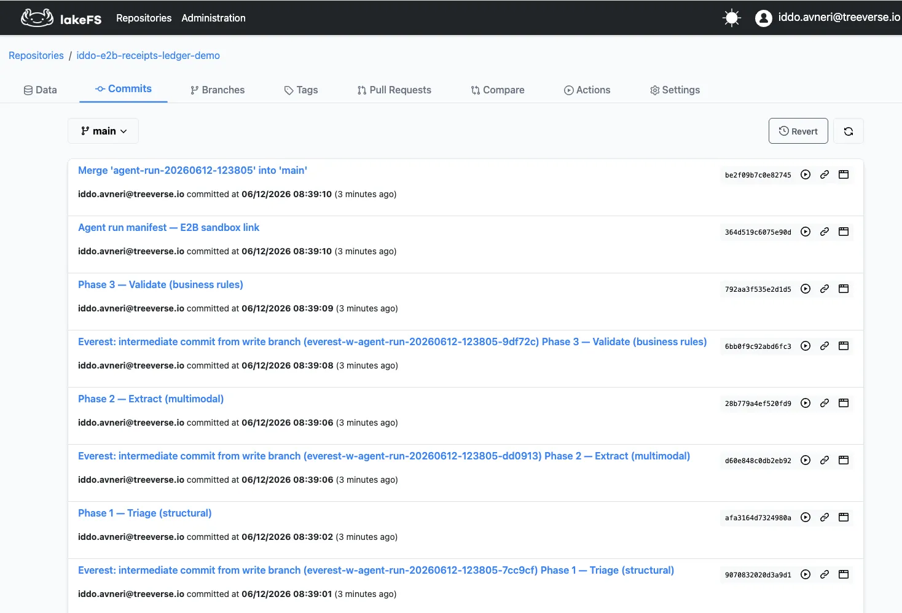Click the lakeFS logo
This screenshot has width=902, height=613.
(x=61, y=18)
